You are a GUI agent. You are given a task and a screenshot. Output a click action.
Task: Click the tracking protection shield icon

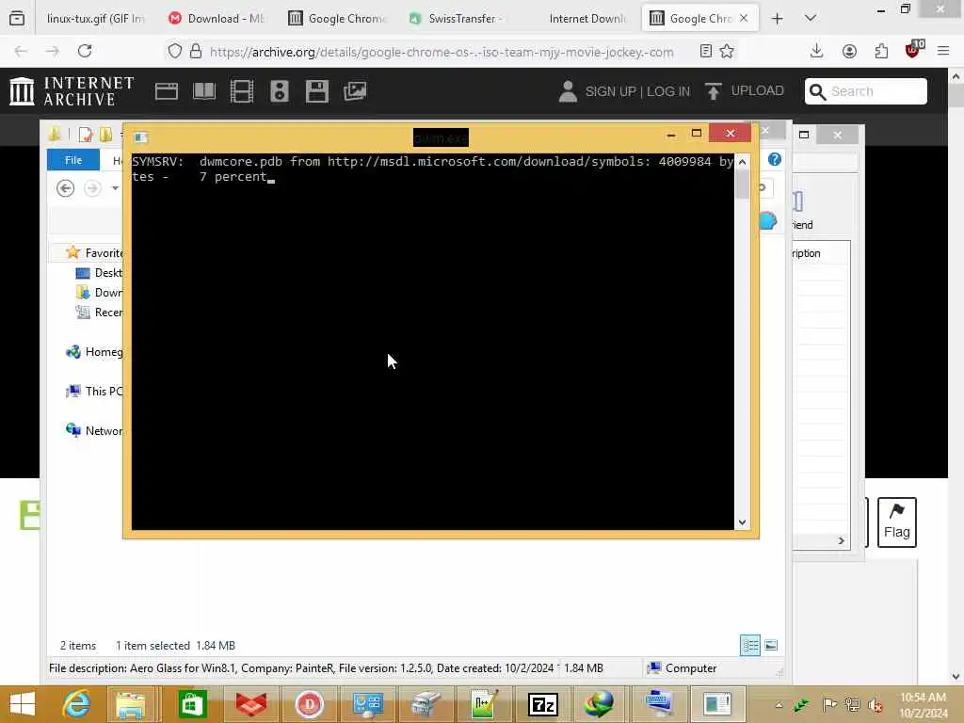(x=174, y=51)
